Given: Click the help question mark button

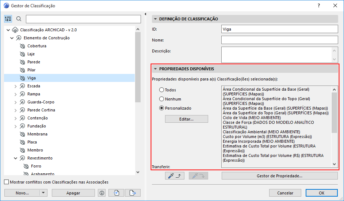Looking at the screenshot, I should [x=319, y=6].
